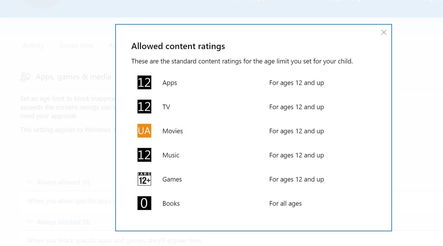The width and height of the screenshot is (443, 246).
Task: Click the Music 12 rating icon
Action: pos(144,155)
